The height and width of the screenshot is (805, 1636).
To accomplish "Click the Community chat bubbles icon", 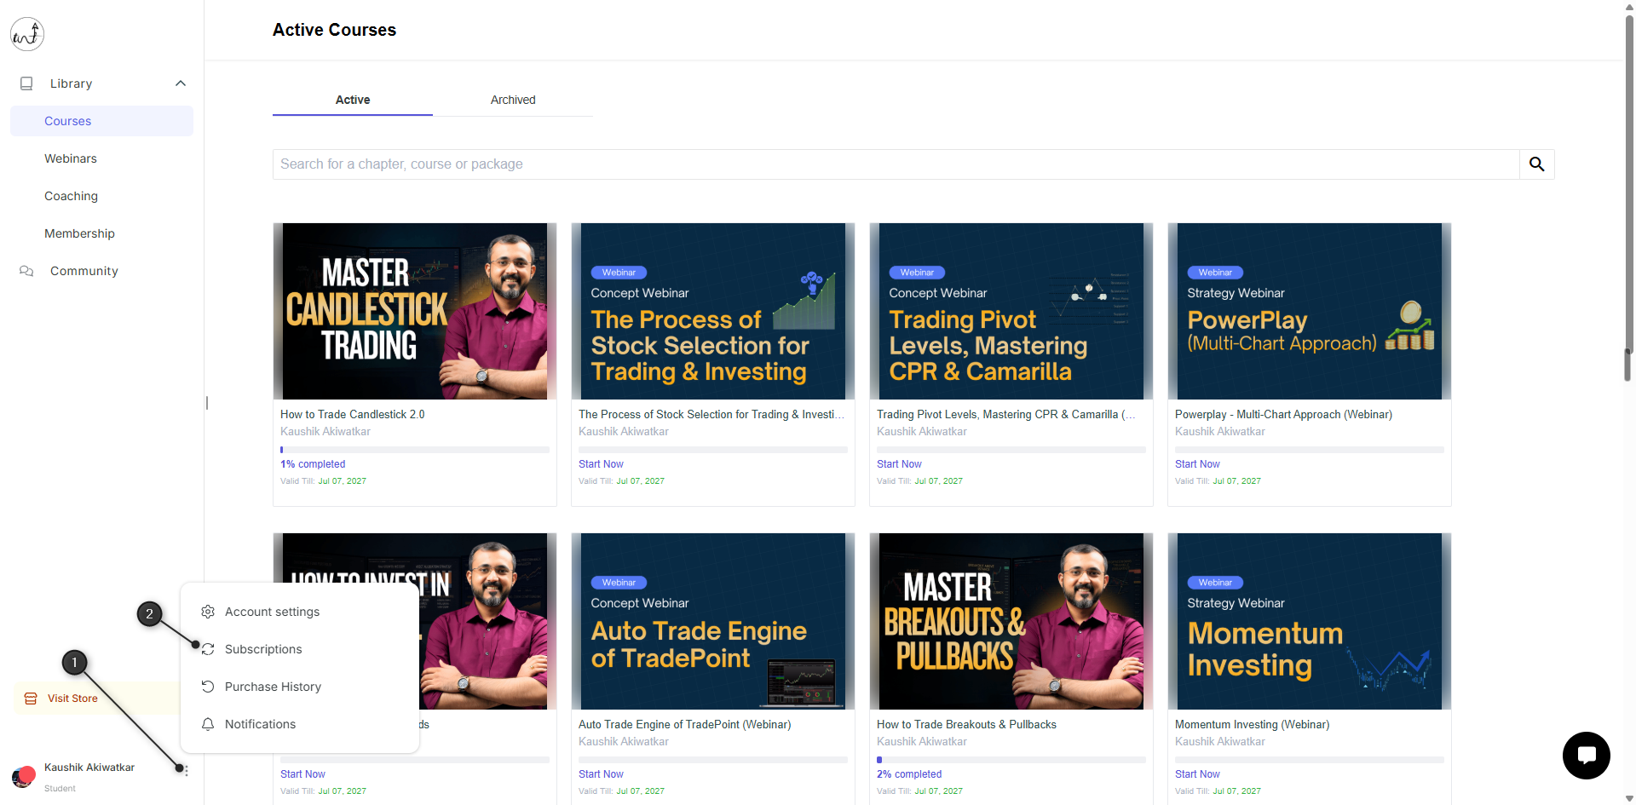I will [26, 271].
